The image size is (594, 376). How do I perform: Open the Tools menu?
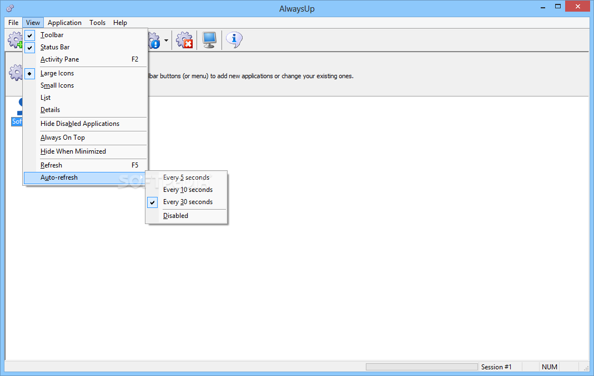97,23
